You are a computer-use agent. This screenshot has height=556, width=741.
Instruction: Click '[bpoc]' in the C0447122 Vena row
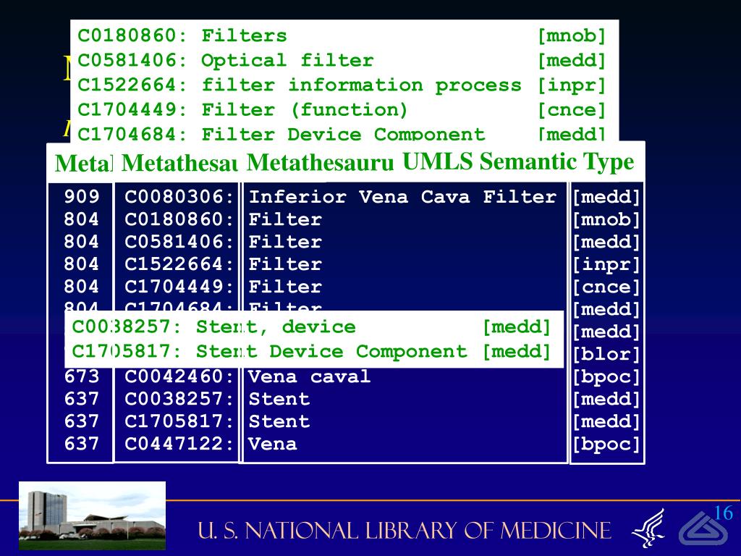pos(607,444)
